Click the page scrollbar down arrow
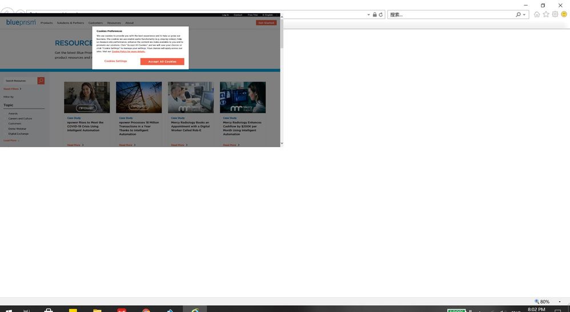This screenshot has height=312, width=570. click(x=282, y=144)
